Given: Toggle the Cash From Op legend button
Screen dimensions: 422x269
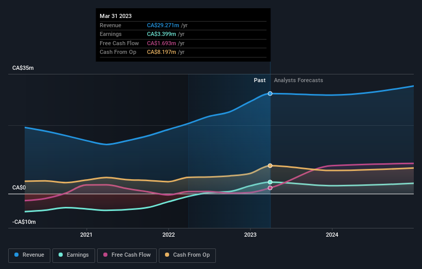Looking at the screenshot, I should tap(187, 255).
